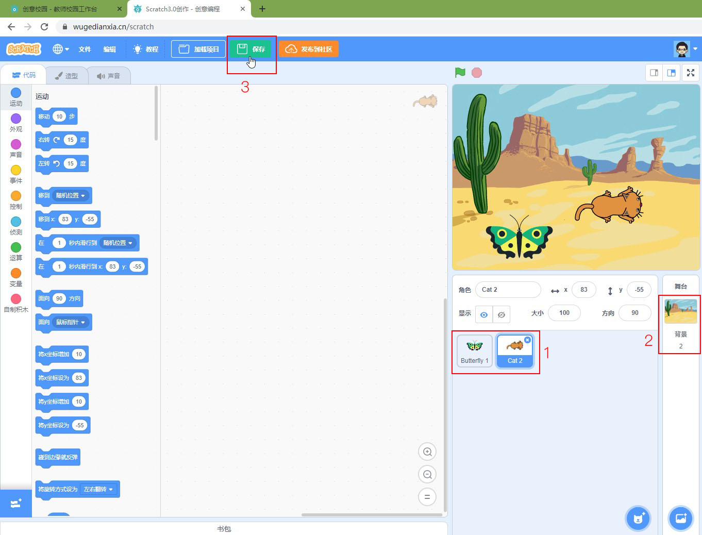Viewport: 702px width, 535px height.
Task: Open the globe language menu
Action: point(61,49)
